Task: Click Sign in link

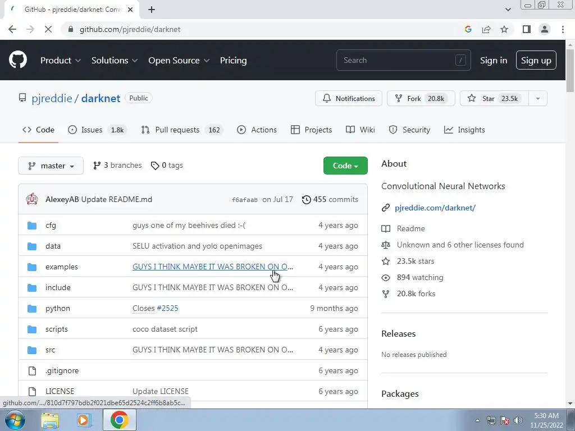Action: tap(494, 61)
